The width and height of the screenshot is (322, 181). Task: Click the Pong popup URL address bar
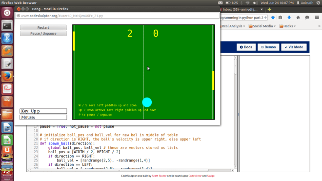point(117,16)
